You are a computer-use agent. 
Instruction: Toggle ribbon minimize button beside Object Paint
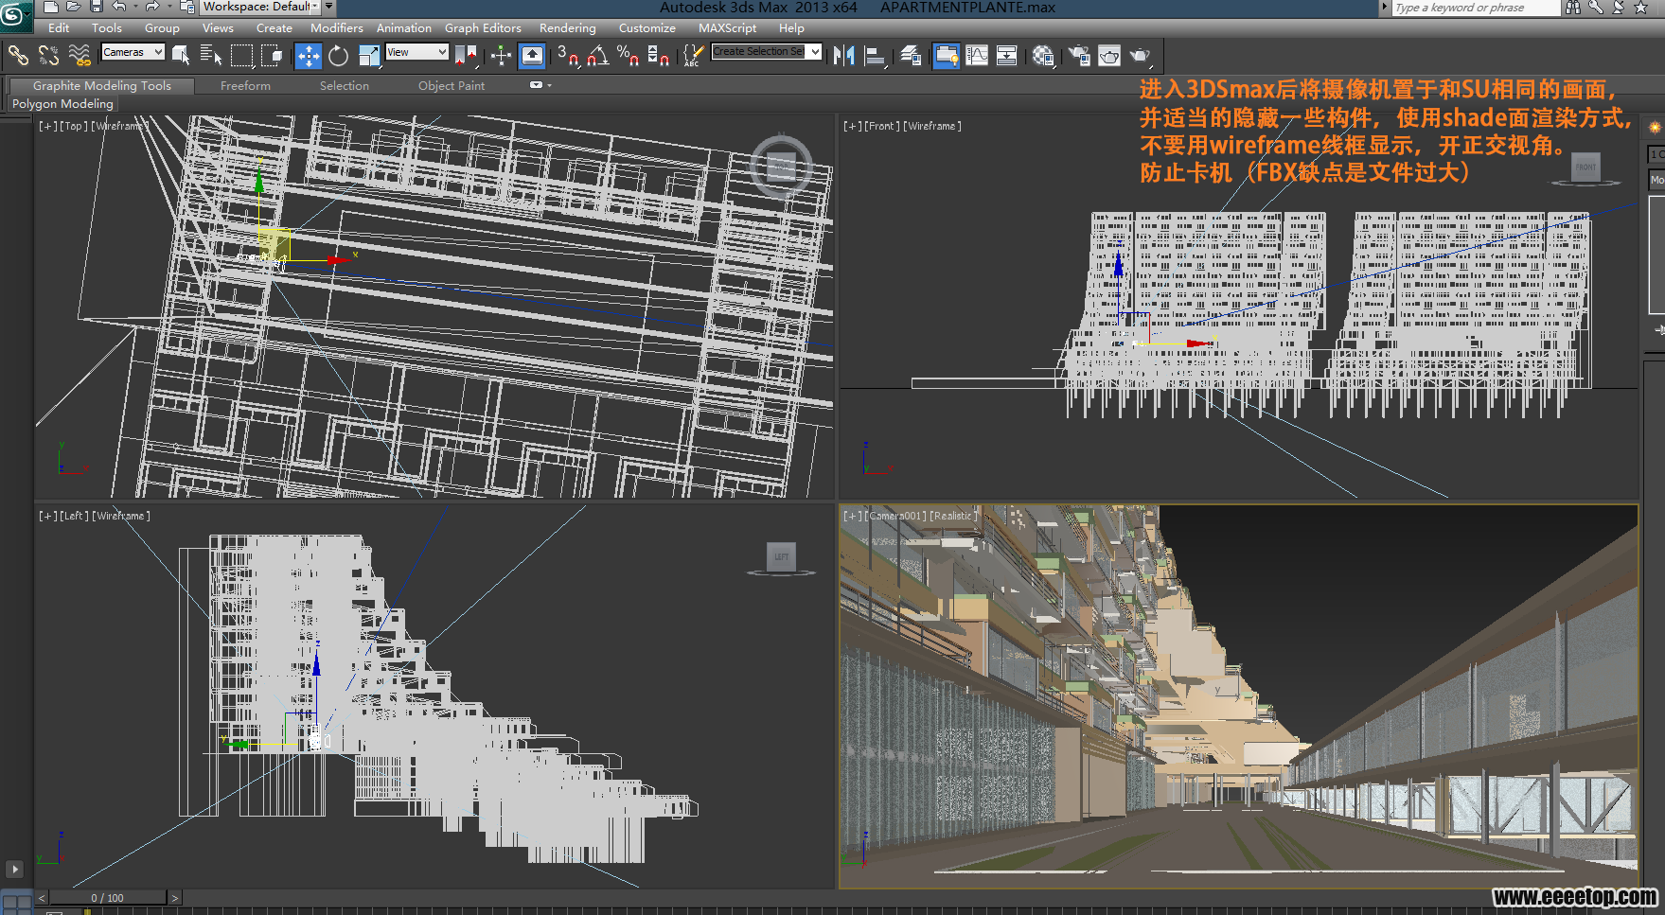click(536, 85)
